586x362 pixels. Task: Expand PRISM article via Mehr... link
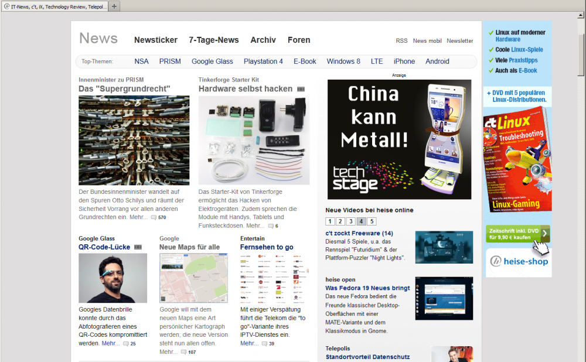[x=139, y=217]
